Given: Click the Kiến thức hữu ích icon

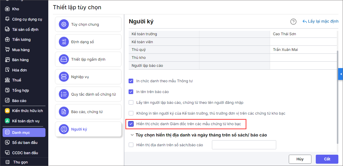Looking at the screenshot, I should click(7, 111).
